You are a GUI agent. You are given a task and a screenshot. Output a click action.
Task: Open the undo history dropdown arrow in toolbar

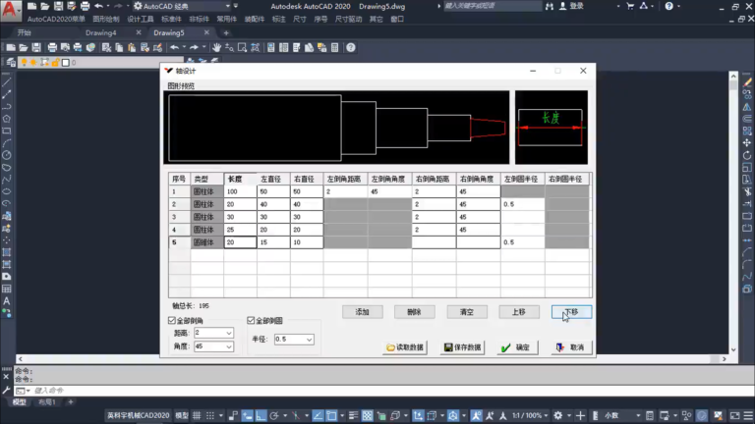[184, 47]
